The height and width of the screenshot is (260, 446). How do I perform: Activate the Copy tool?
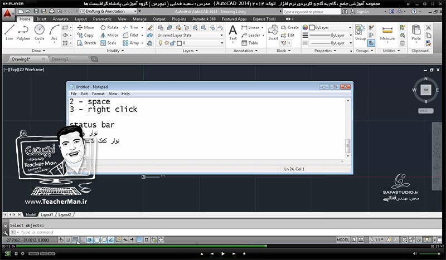point(85,35)
